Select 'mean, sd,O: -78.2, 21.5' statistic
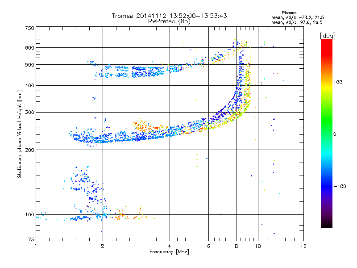Image resolution: width=357 pixels, height=268 pixels. pyautogui.click(x=298, y=17)
